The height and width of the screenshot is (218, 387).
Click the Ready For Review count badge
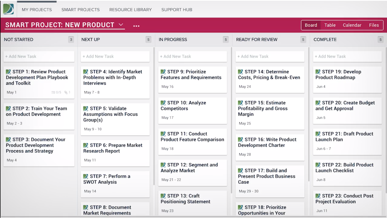[x=303, y=39]
